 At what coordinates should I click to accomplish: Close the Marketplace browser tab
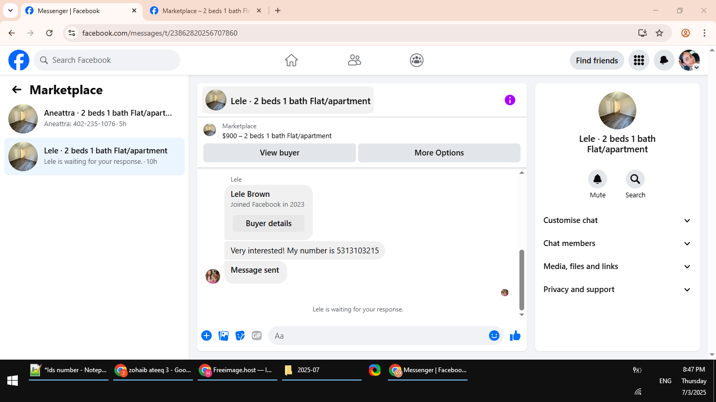(259, 10)
